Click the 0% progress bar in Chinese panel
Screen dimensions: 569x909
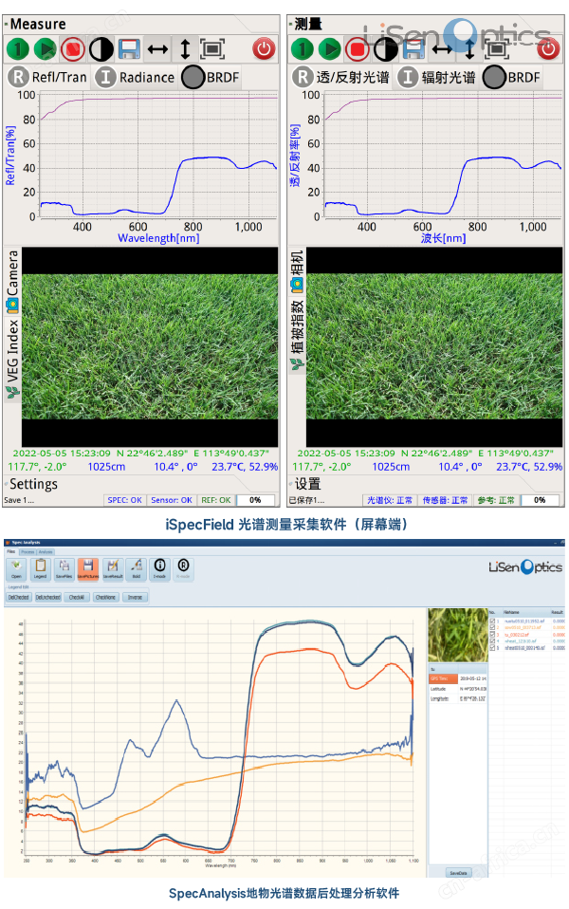click(x=540, y=500)
